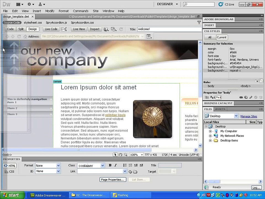Show CSS category view icon
The image size is (265, 199).
206,97
